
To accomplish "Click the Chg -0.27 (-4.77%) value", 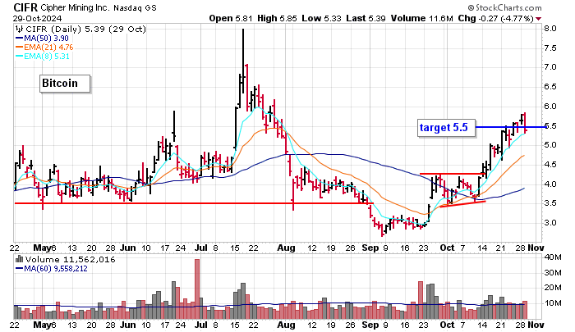I will tap(496, 18).
